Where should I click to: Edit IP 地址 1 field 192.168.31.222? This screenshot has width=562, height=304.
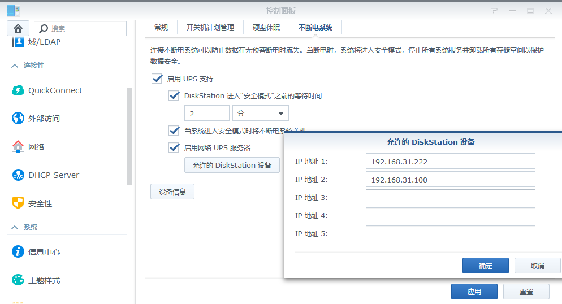tap(451, 161)
